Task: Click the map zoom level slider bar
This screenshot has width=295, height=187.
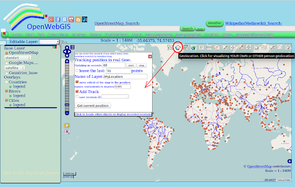Action: coord(67,87)
